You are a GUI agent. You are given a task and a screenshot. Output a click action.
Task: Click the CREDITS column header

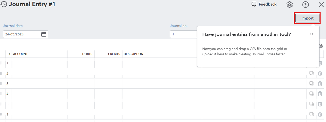click(x=114, y=54)
